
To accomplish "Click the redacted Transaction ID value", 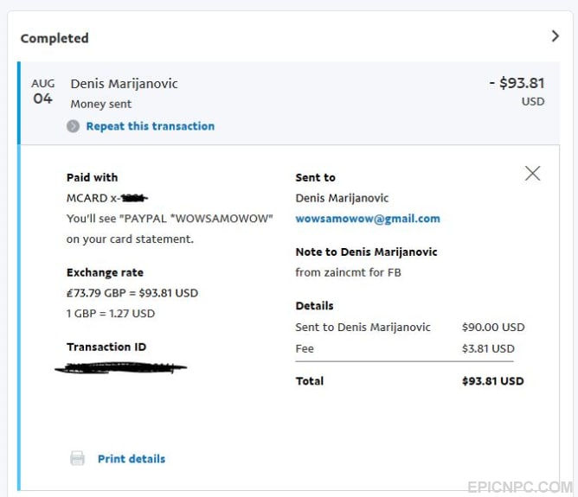I will pos(121,367).
